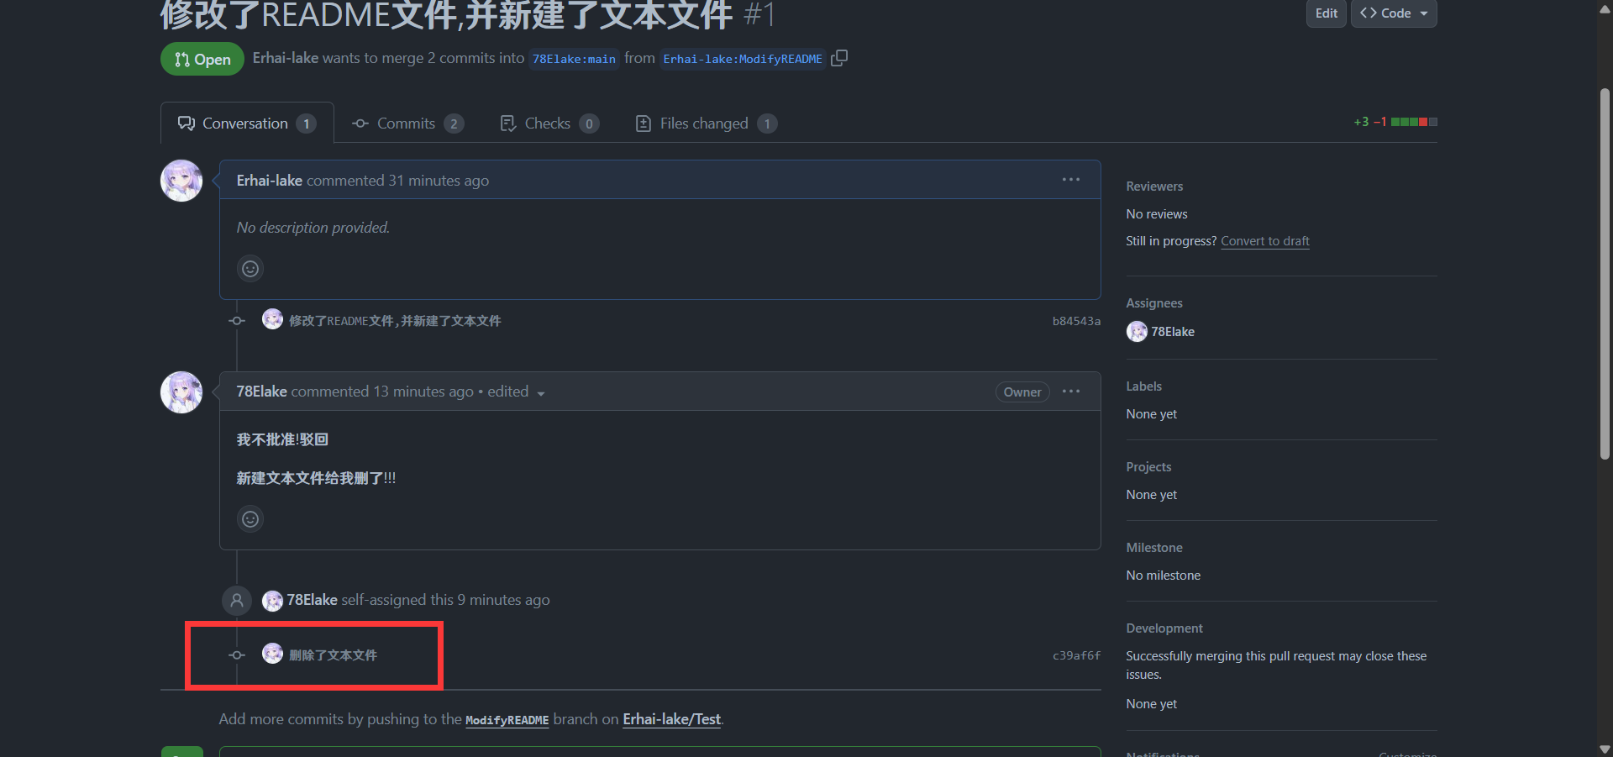Add emoji reaction to Erhai-lake's comment
Viewport: 1613px width, 757px height.
pos(250,269)
